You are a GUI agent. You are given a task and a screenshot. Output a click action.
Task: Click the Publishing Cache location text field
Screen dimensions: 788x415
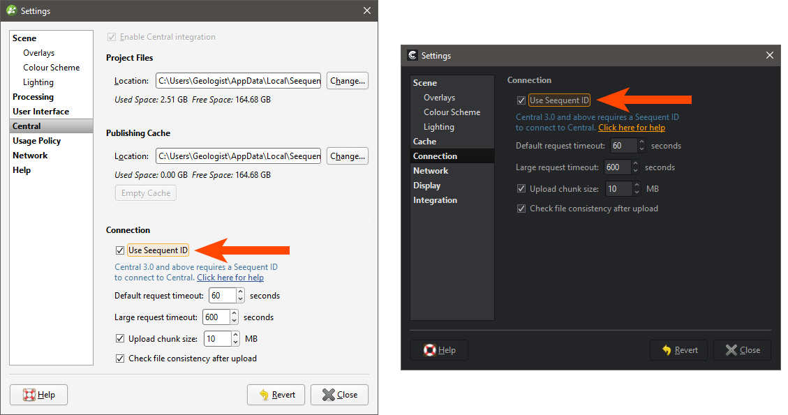coord(238,156)
